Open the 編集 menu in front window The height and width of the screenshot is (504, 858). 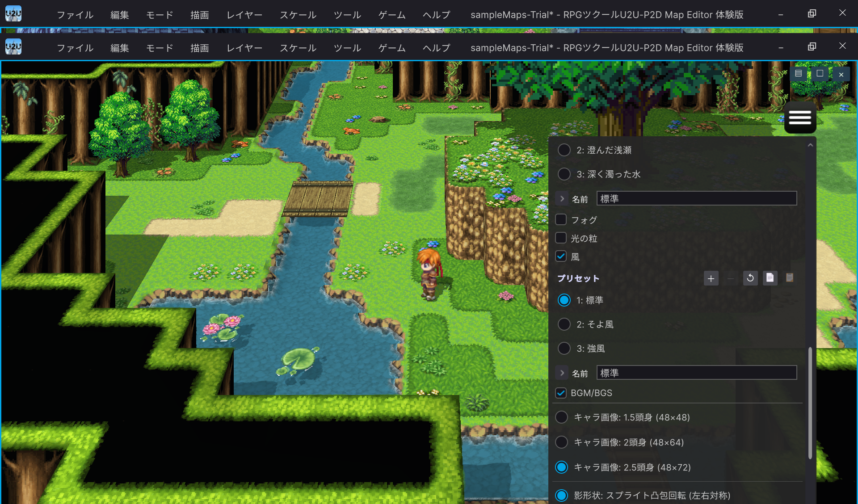pos(120,48)
